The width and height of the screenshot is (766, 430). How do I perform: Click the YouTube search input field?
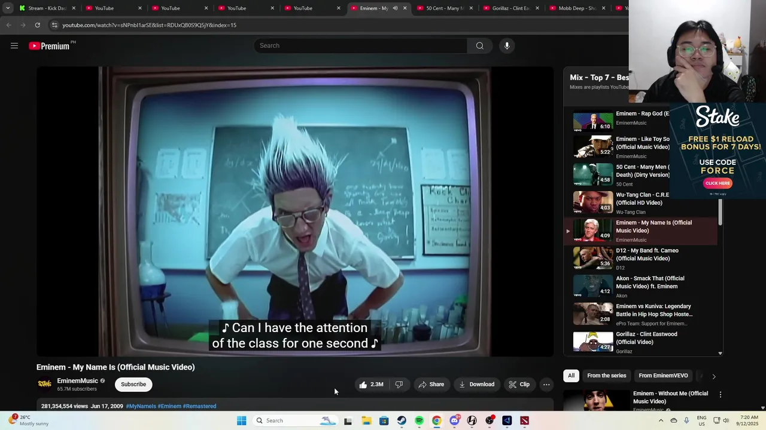(x=361, y=45)
